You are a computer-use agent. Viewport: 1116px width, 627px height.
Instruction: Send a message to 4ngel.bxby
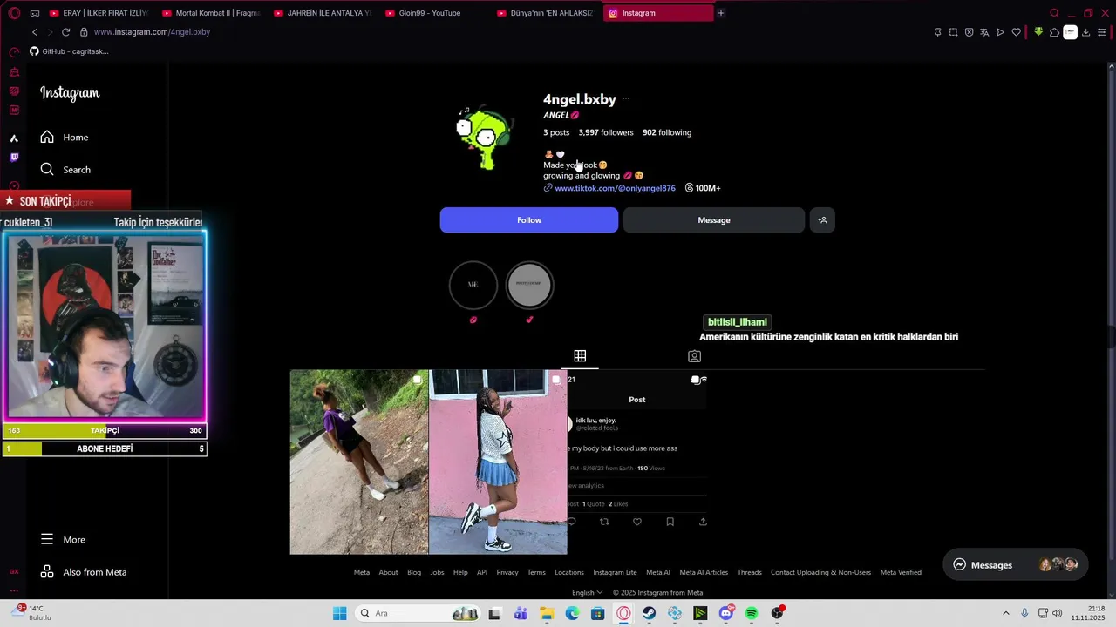[714, 220]
